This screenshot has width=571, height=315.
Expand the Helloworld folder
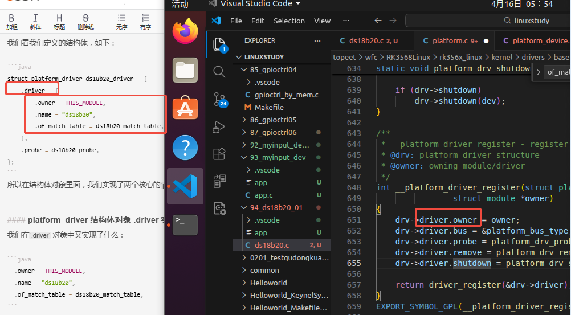coord(282,283)
